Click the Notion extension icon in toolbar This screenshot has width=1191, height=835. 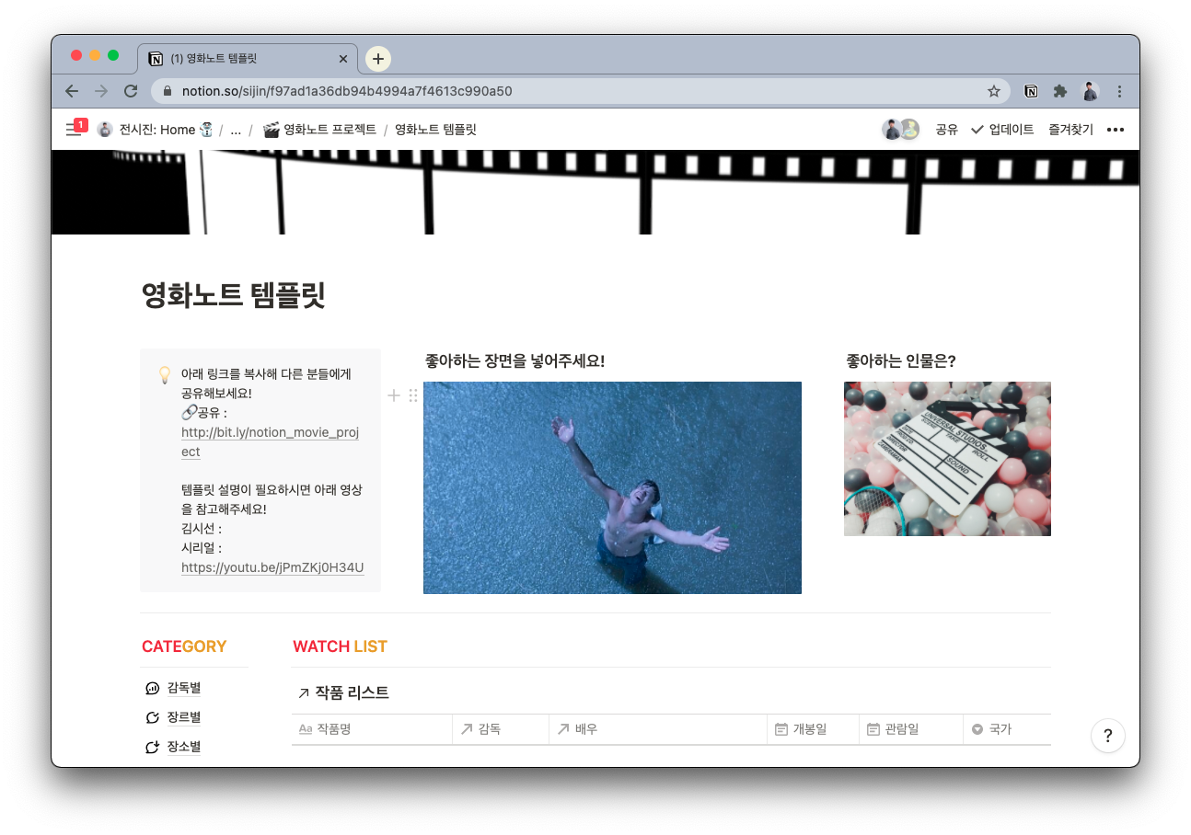point(1032,91)
